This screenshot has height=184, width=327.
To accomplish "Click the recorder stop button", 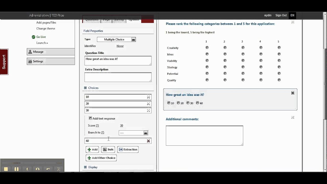I will [x=6, y=169].
